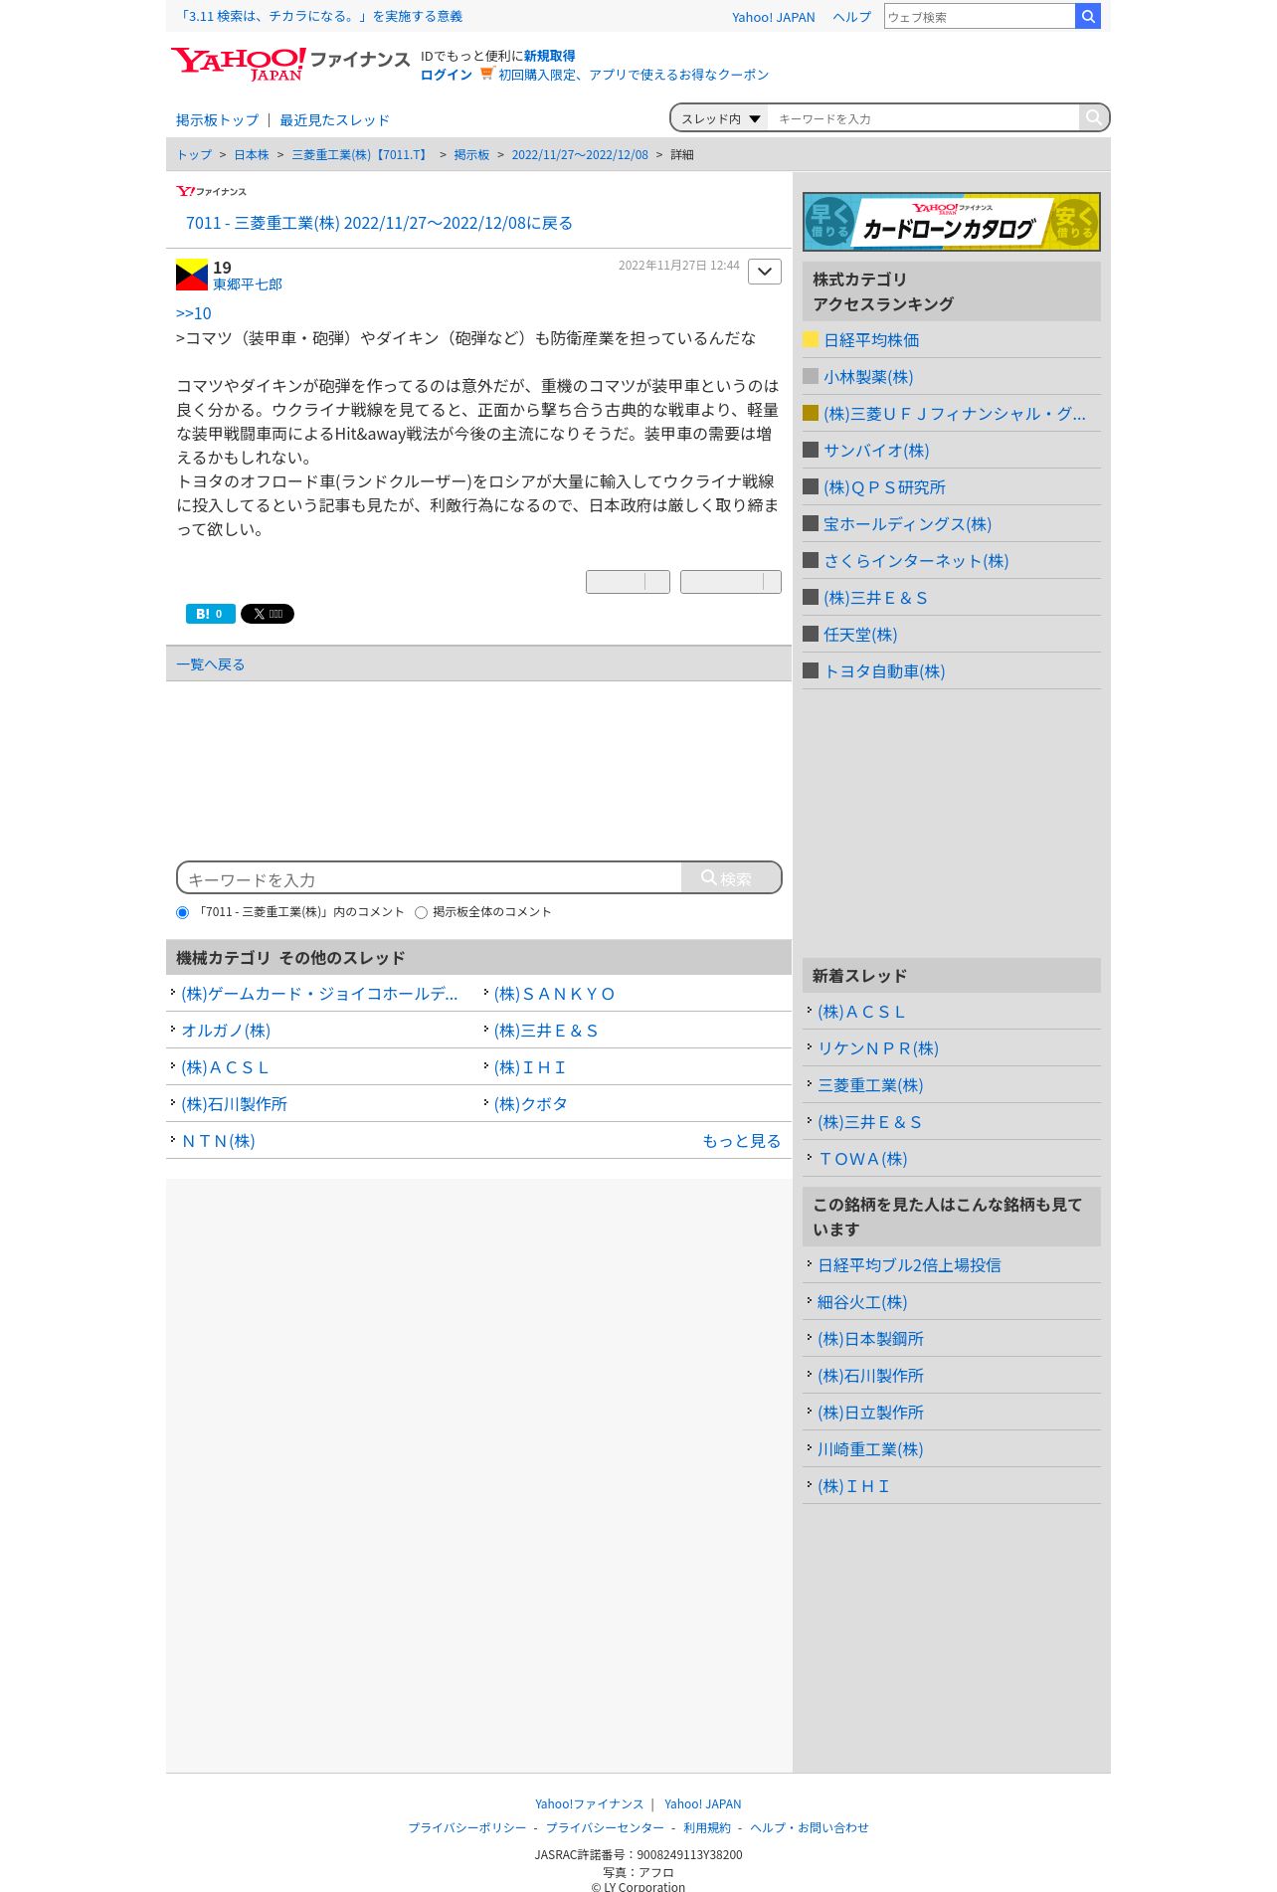Screen dimensions: 1277x1892
Task: Click the 一覧へ戻る link
Action: click(210, 664)
